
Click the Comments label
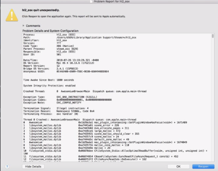tap(33, 26)
